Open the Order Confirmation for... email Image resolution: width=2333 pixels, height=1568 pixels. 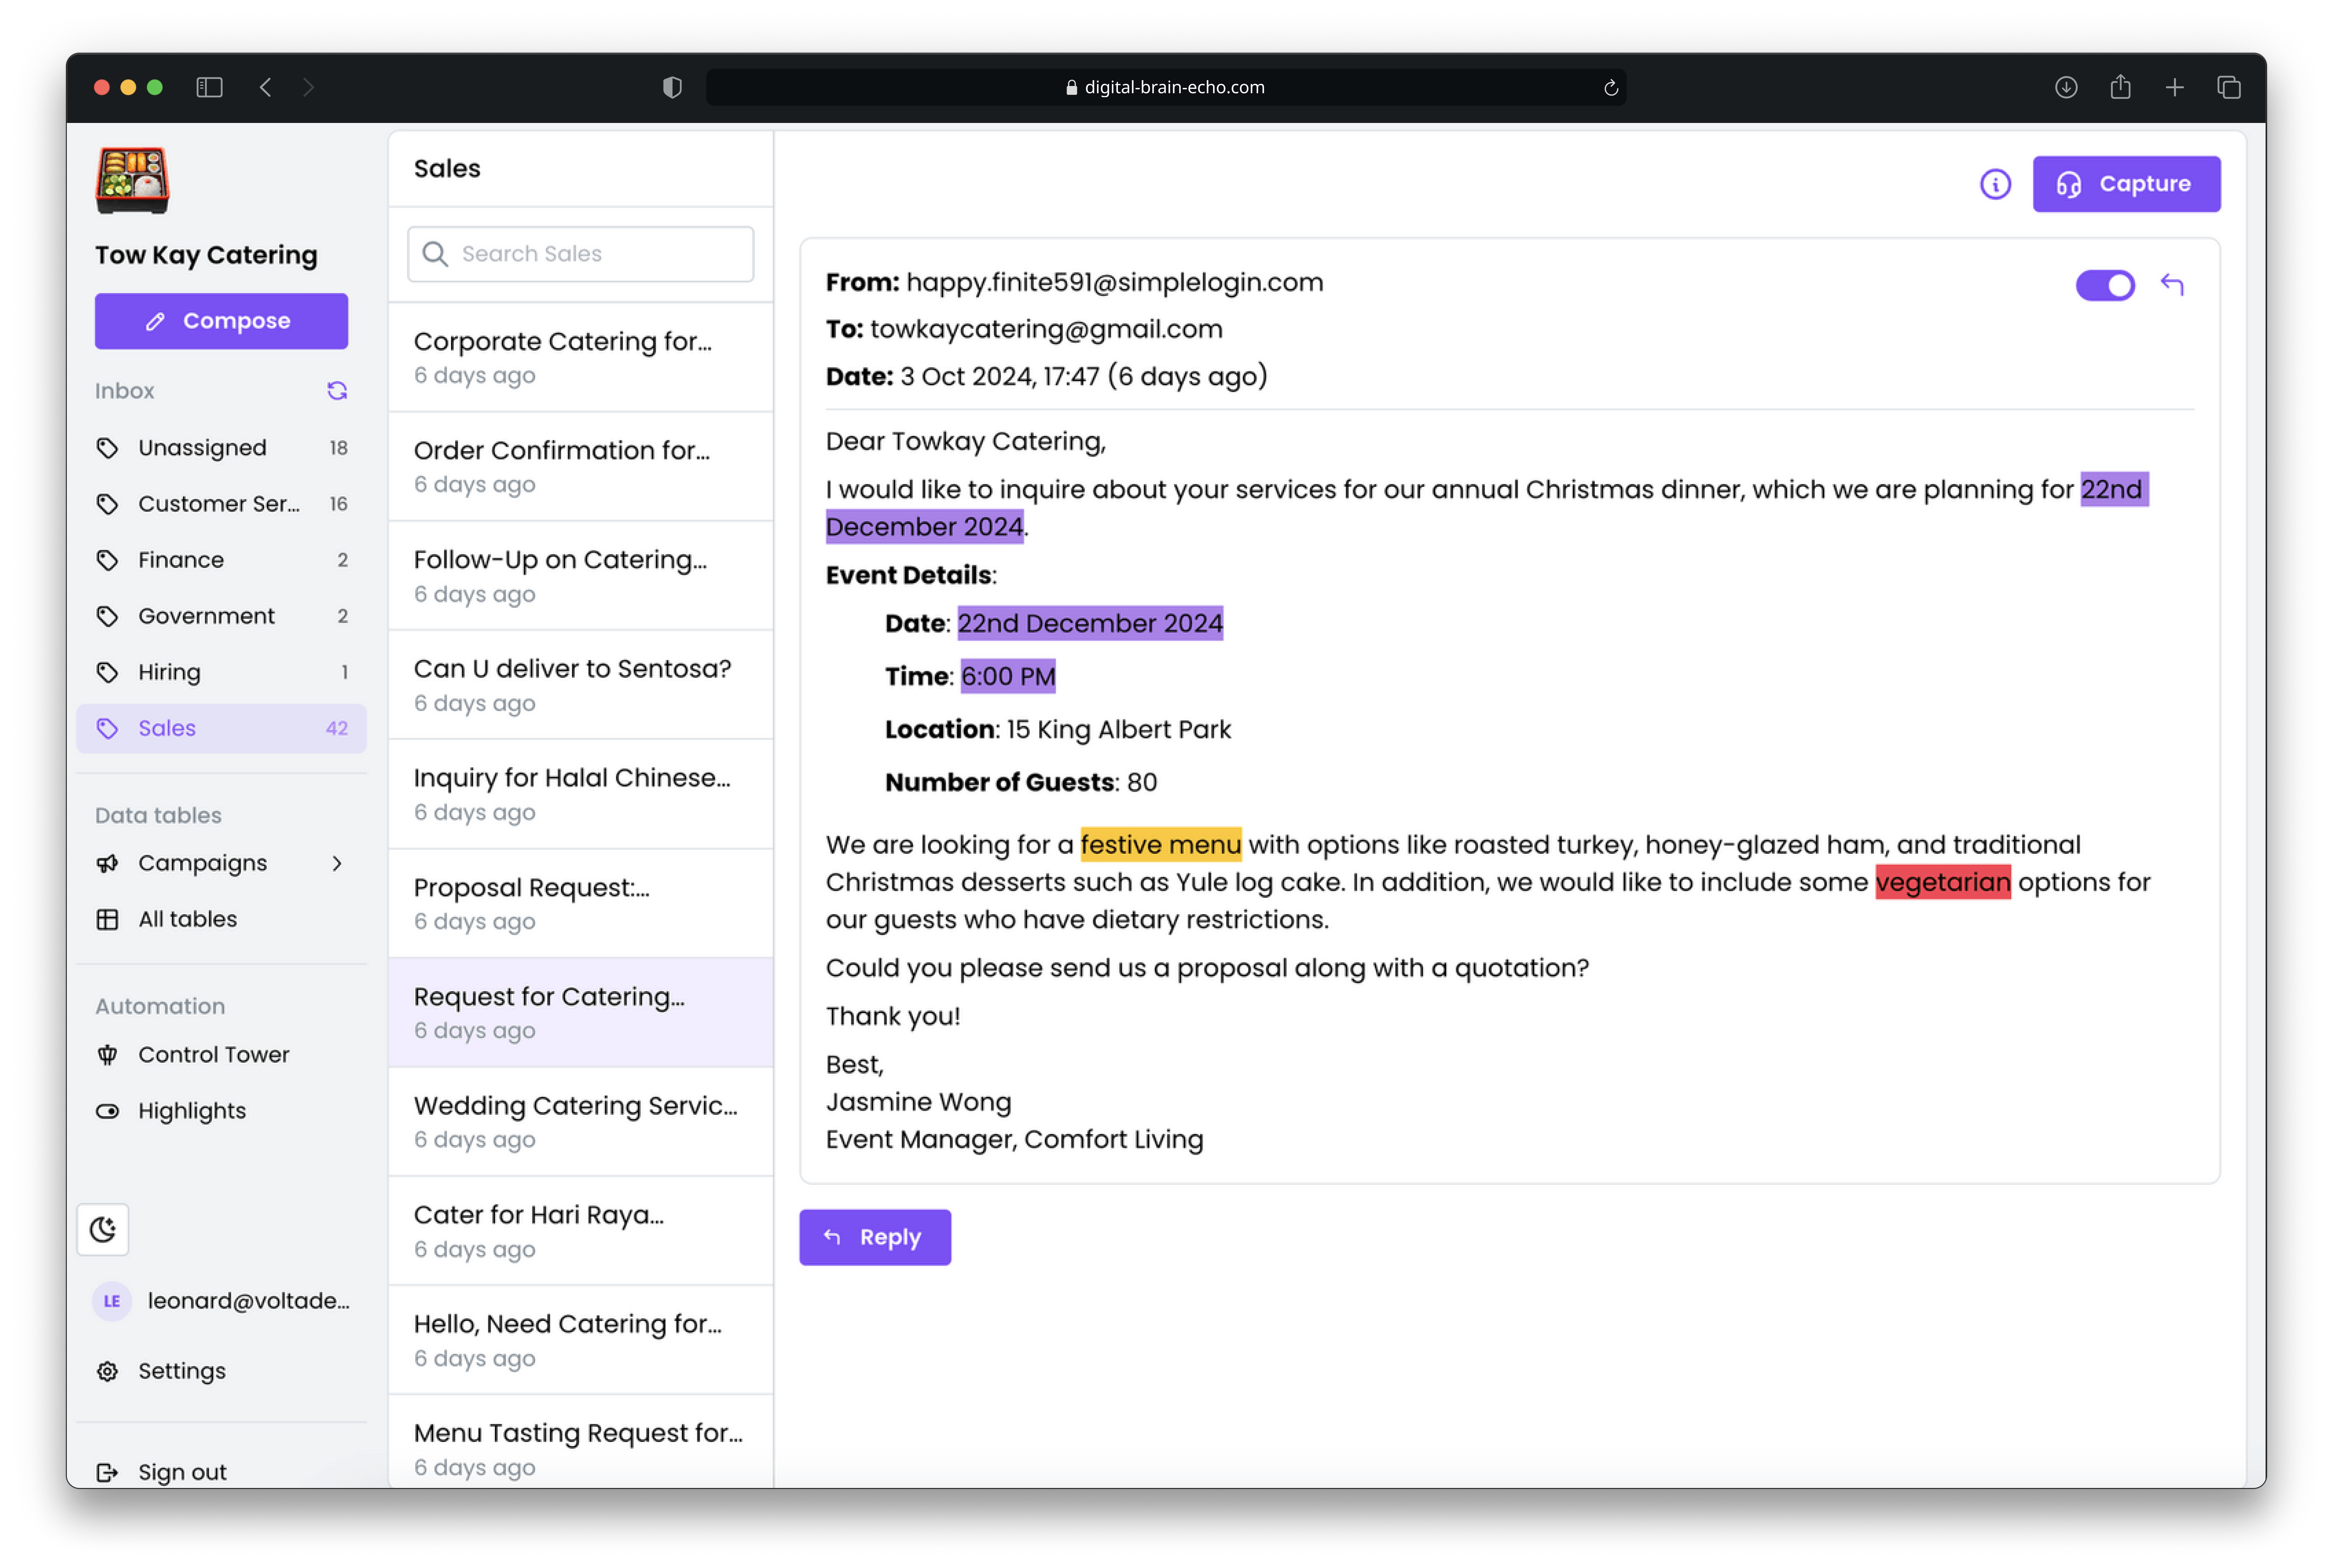click(x=580, y=466)
